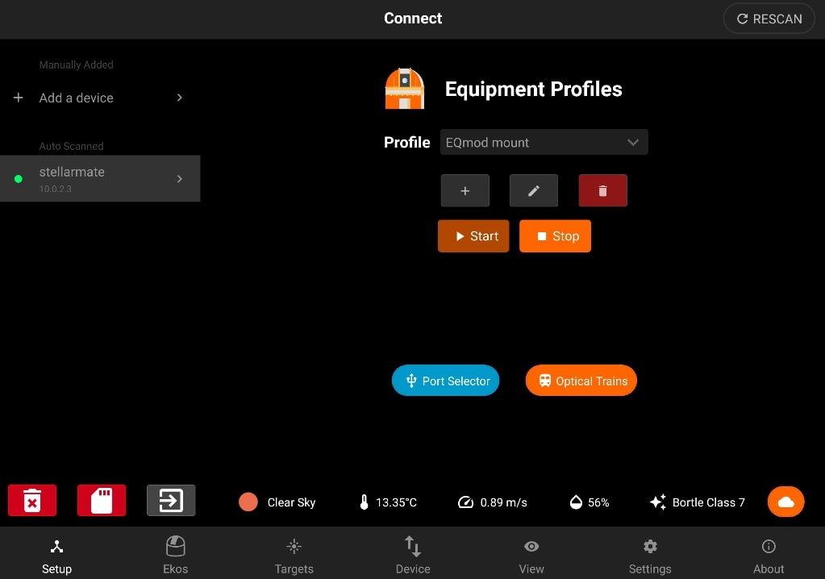
Task: Click the gray logout exit icon
Action: pos(171,500)
